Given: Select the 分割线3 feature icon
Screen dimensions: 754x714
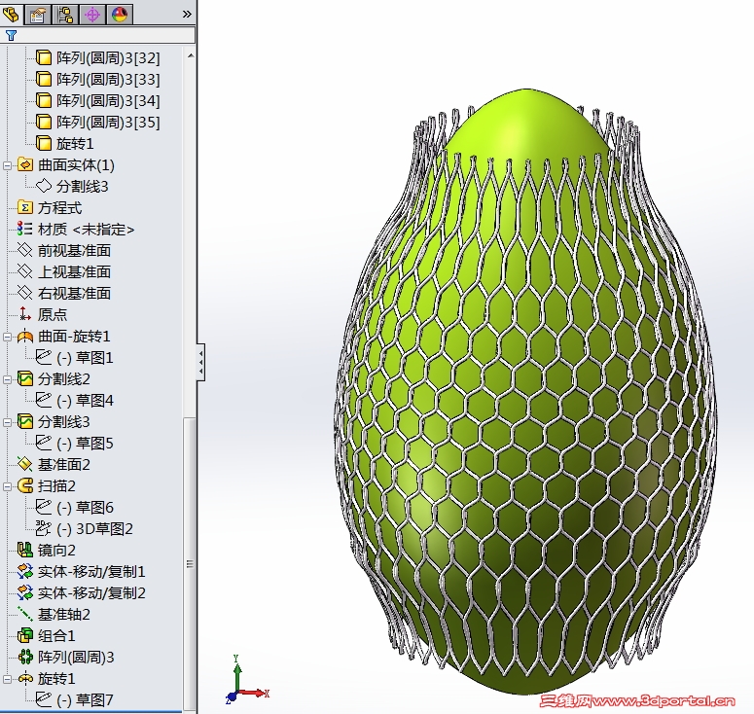Looking at the screenshot, I should (x=25, y=421).
